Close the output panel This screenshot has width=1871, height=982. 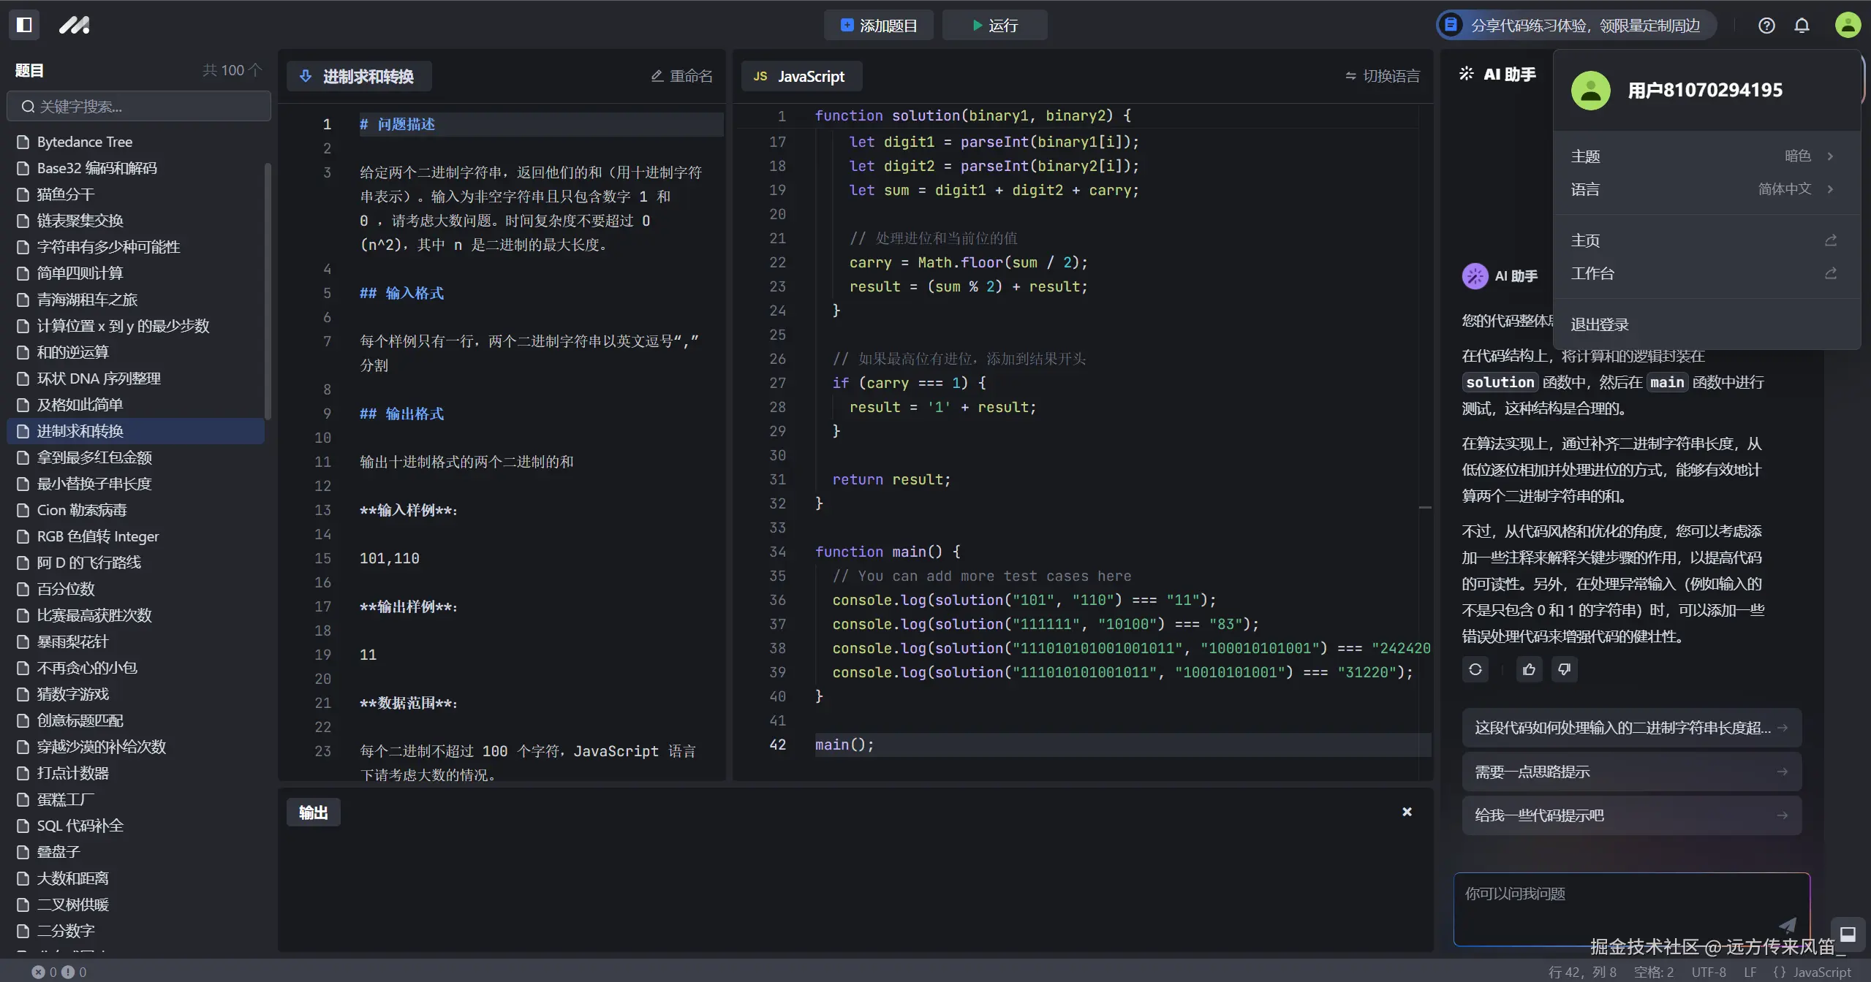pos(1407,812)
